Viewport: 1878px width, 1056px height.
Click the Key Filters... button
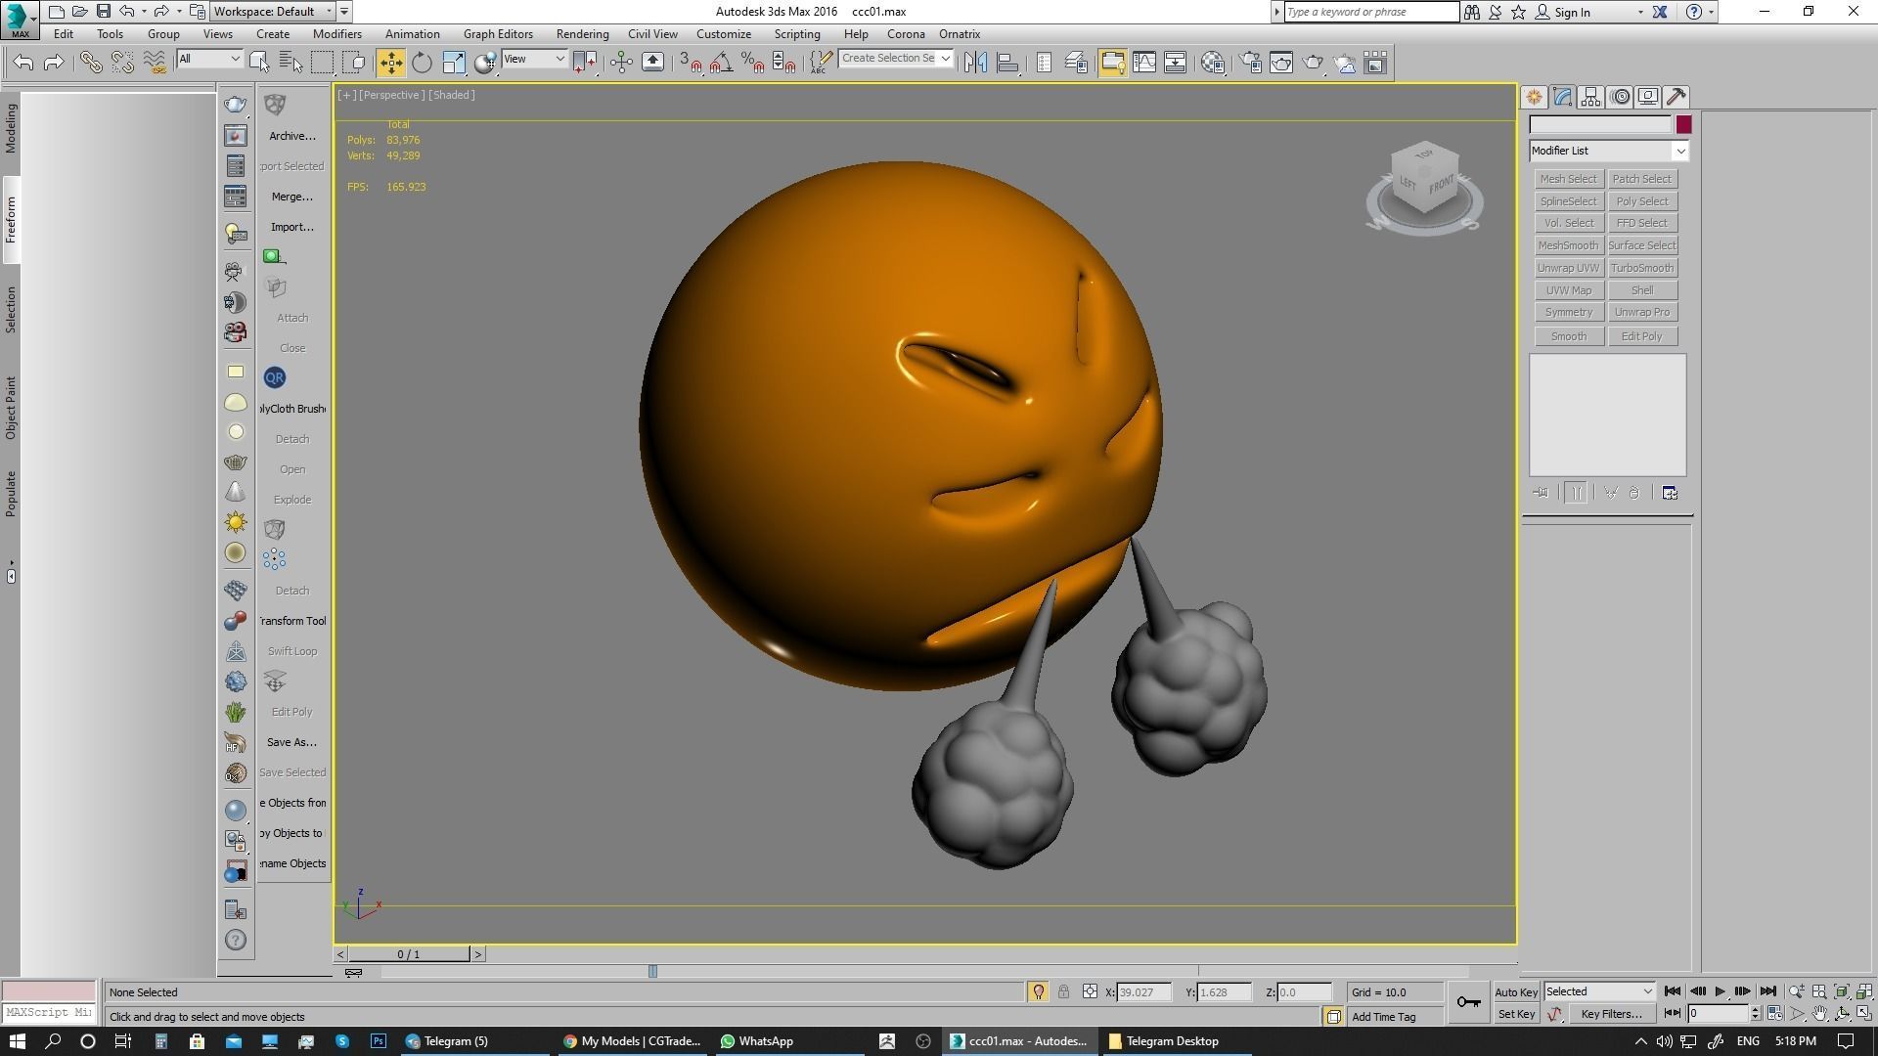1611,1014
